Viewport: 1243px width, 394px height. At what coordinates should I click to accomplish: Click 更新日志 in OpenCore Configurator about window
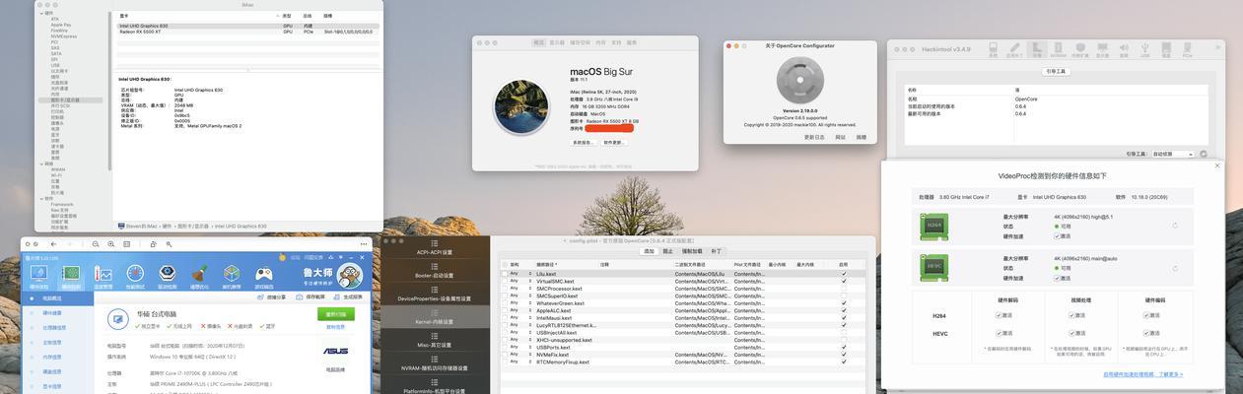(x=815, y=137)
